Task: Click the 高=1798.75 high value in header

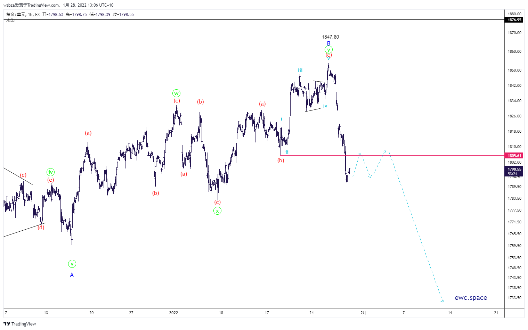Action: [76, 15]
